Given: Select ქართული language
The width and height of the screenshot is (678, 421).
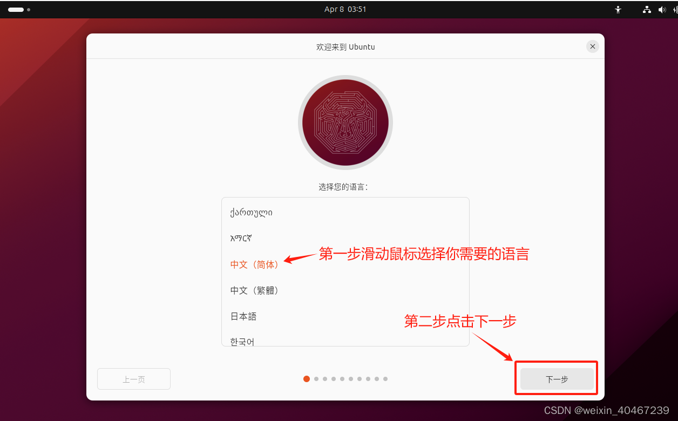Looking at the screenshot, I should [x=345, y=213].
